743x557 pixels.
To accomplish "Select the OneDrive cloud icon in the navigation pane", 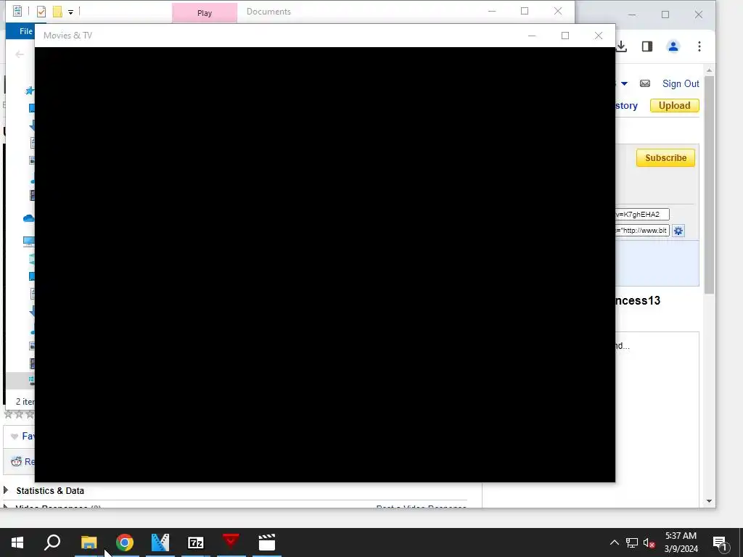I will (28, 218).
